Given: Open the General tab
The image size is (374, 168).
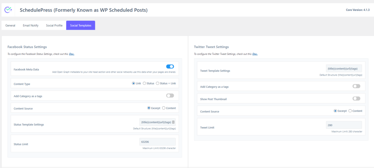Looking at the screenshot, I should click(10, 25).
